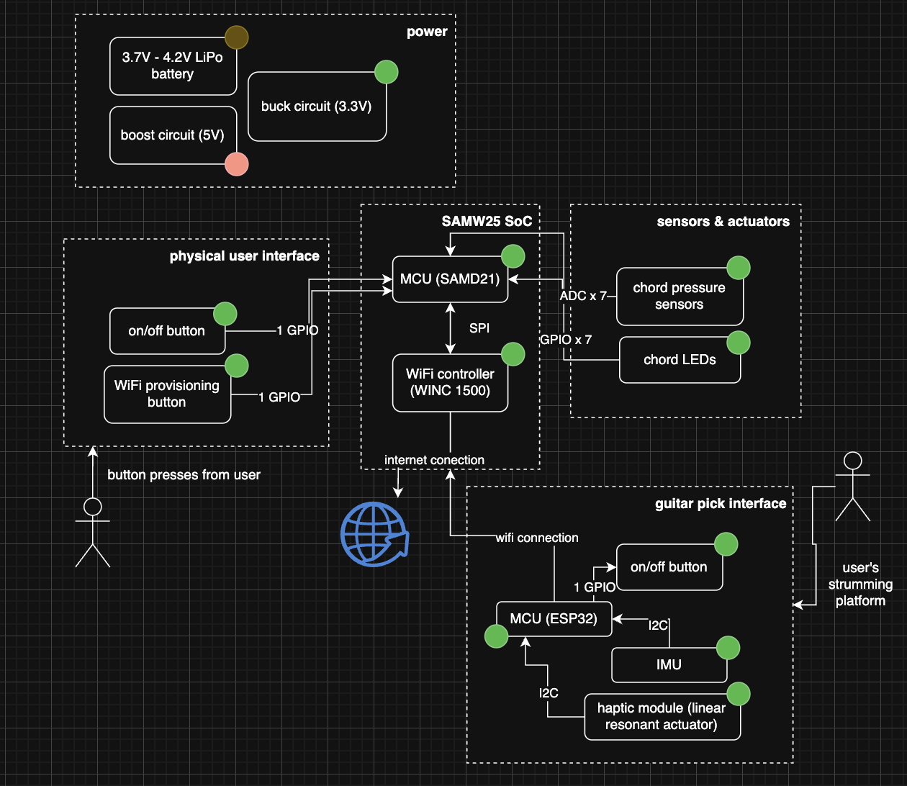Click the pink dot under boost circuit
907x786 pixels.
coord(235,164)
